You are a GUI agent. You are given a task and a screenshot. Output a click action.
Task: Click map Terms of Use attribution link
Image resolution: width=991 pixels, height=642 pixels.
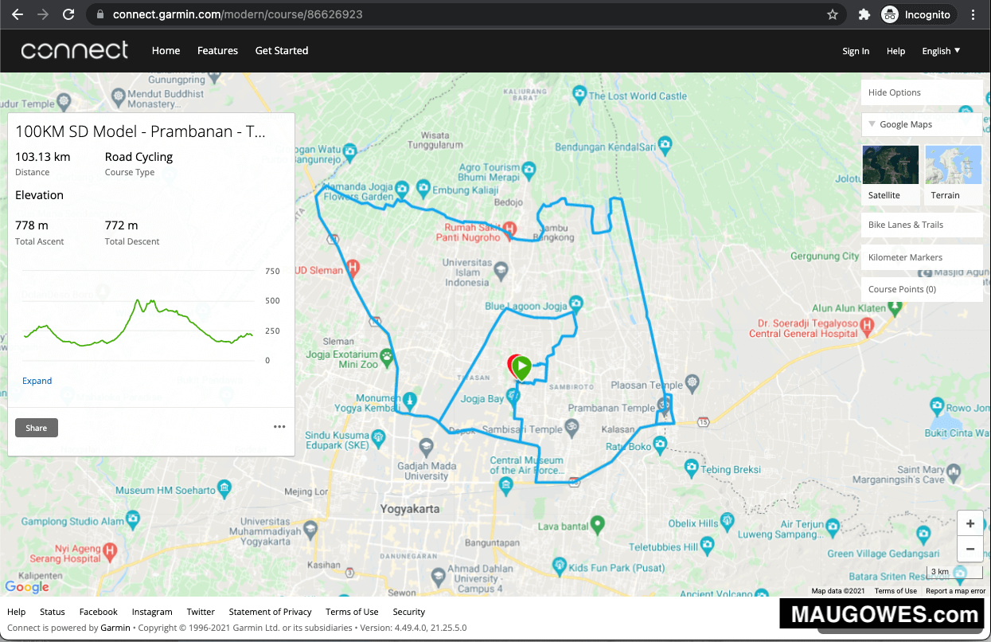(x=895, y=591)
